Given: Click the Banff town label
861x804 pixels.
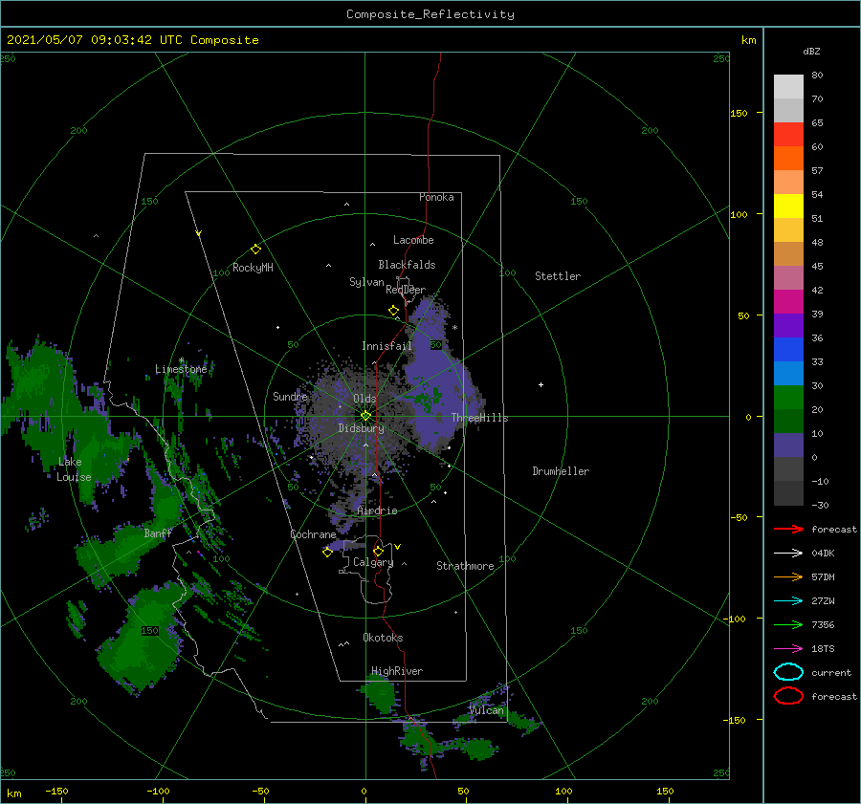Looking at the screenshot, I should click(158, 532).
